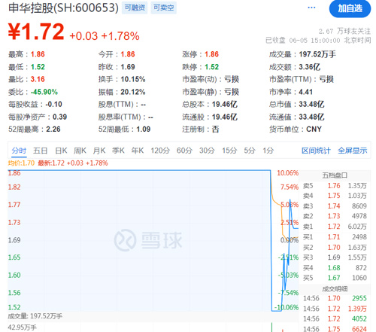376x332 pixels.
Task: Switch to the 周K chart tab
Action: click(80, 151)
